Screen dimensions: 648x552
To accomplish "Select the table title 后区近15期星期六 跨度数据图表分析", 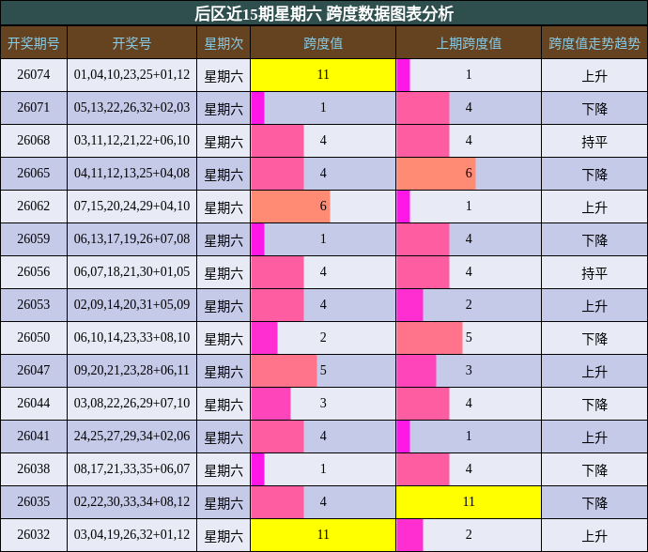I will tap(324, 13).
